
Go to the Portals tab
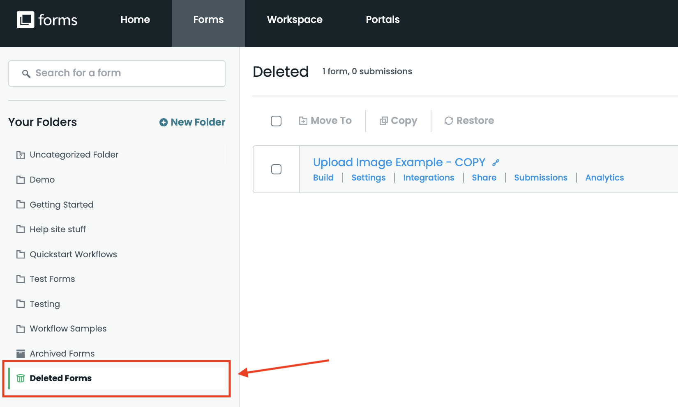(x=383, y=20)
